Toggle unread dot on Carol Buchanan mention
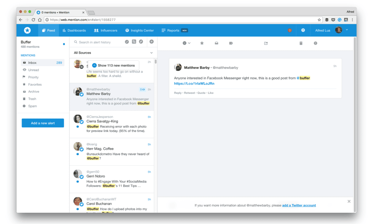The width and height of the screenshot is (373, 224). click(78, 209)
